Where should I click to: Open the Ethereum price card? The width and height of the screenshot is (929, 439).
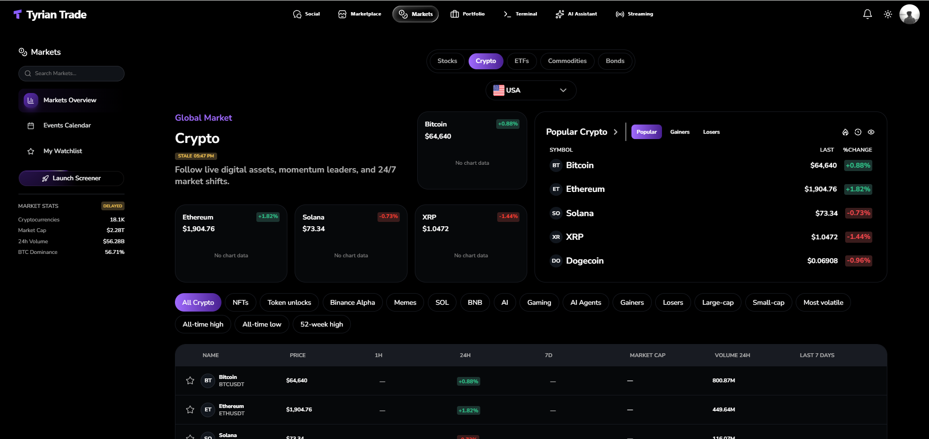231,243
